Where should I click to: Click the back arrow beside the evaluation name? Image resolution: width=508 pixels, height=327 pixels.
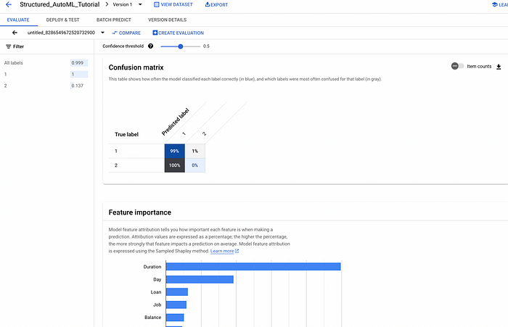point(15,33)
